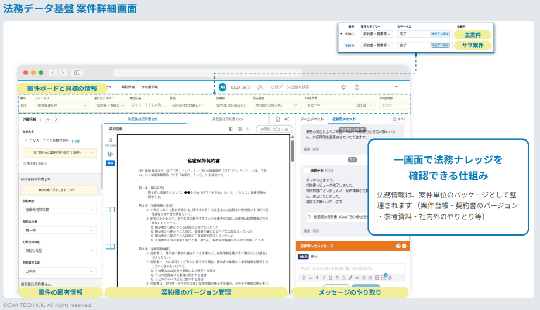
Task: Click 取引先を追加 add button
Action: (35, 163)
